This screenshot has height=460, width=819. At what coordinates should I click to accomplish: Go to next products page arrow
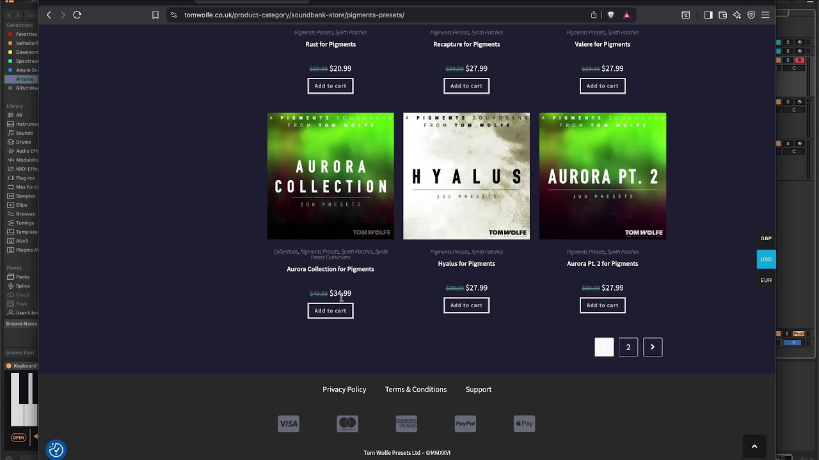point(653,347)
